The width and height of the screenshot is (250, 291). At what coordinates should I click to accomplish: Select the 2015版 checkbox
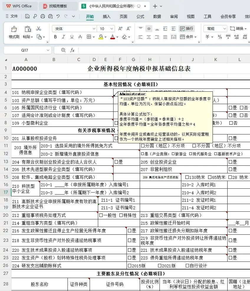point(129,266)
